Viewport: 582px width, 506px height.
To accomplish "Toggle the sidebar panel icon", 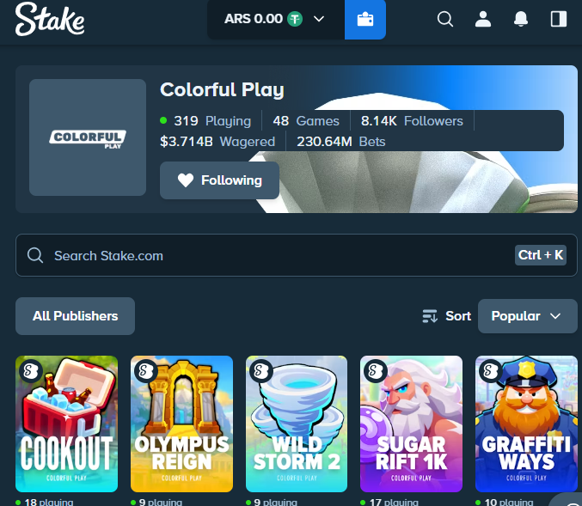I will [558, 19].
